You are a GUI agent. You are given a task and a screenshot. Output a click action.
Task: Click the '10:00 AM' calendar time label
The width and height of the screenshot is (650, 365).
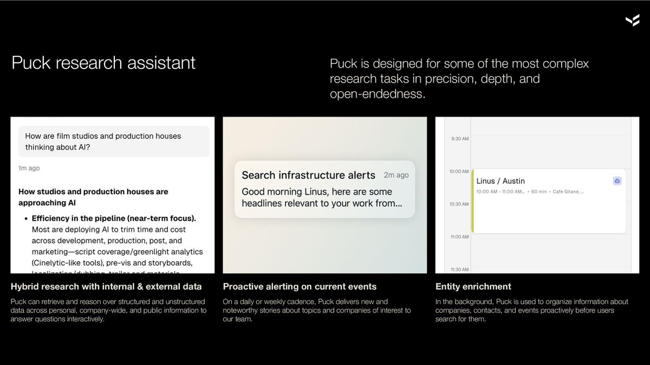point(459,171)
